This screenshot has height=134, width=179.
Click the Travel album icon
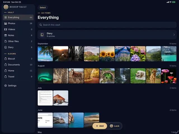tap(6, 76)
